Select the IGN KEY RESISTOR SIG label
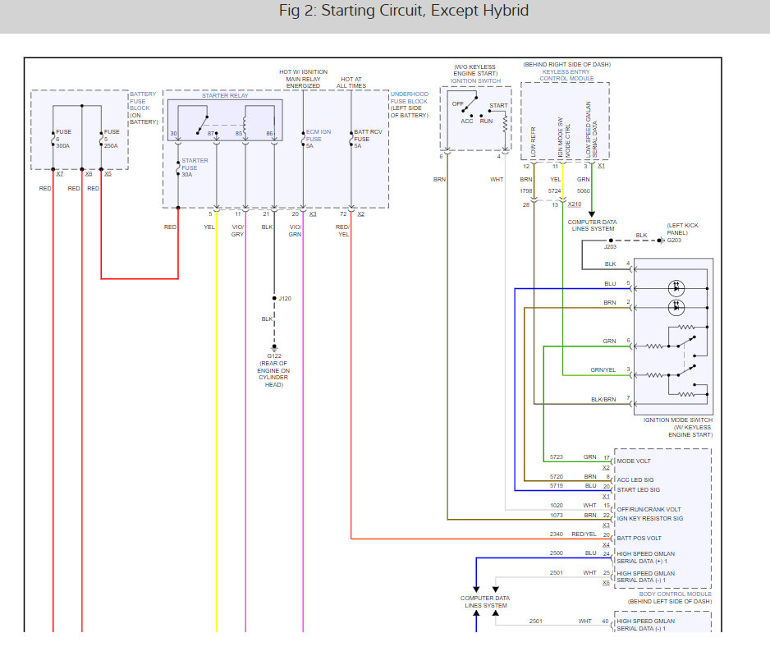Image resolution: width=770 pixels, height=656 pixels. 649,519
